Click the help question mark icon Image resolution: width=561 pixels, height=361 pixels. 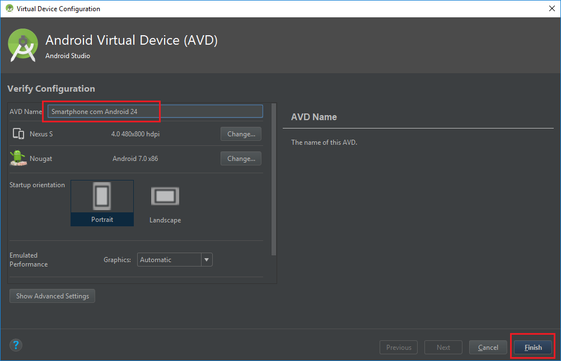tap(16, 345)
